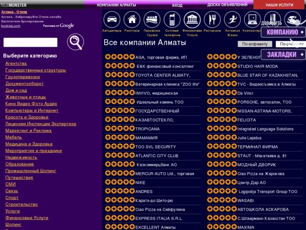This screenshot has width=306, height=230.
Task: Open the FELICITA listing
Action: pos(247,120)
